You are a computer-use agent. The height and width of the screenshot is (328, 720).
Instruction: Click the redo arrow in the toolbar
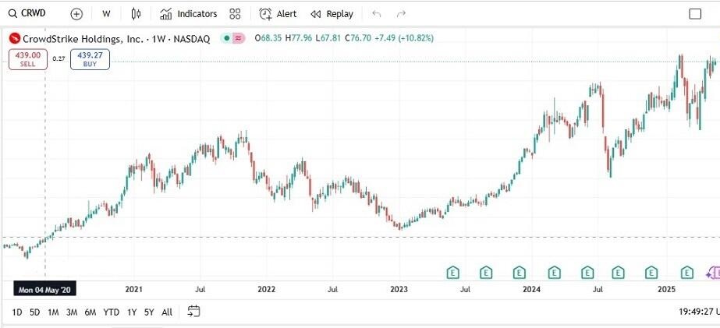click(401, 14)
